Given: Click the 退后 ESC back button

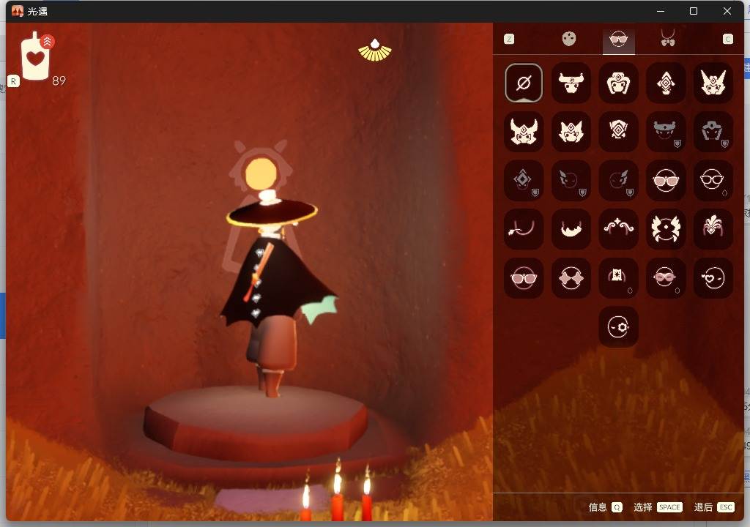Looking at the screenshot, I should pyautogui.click(x=714, y=507).
